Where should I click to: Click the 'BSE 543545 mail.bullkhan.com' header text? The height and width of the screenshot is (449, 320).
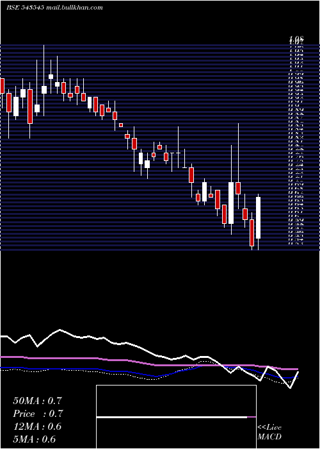coord(54,8)
